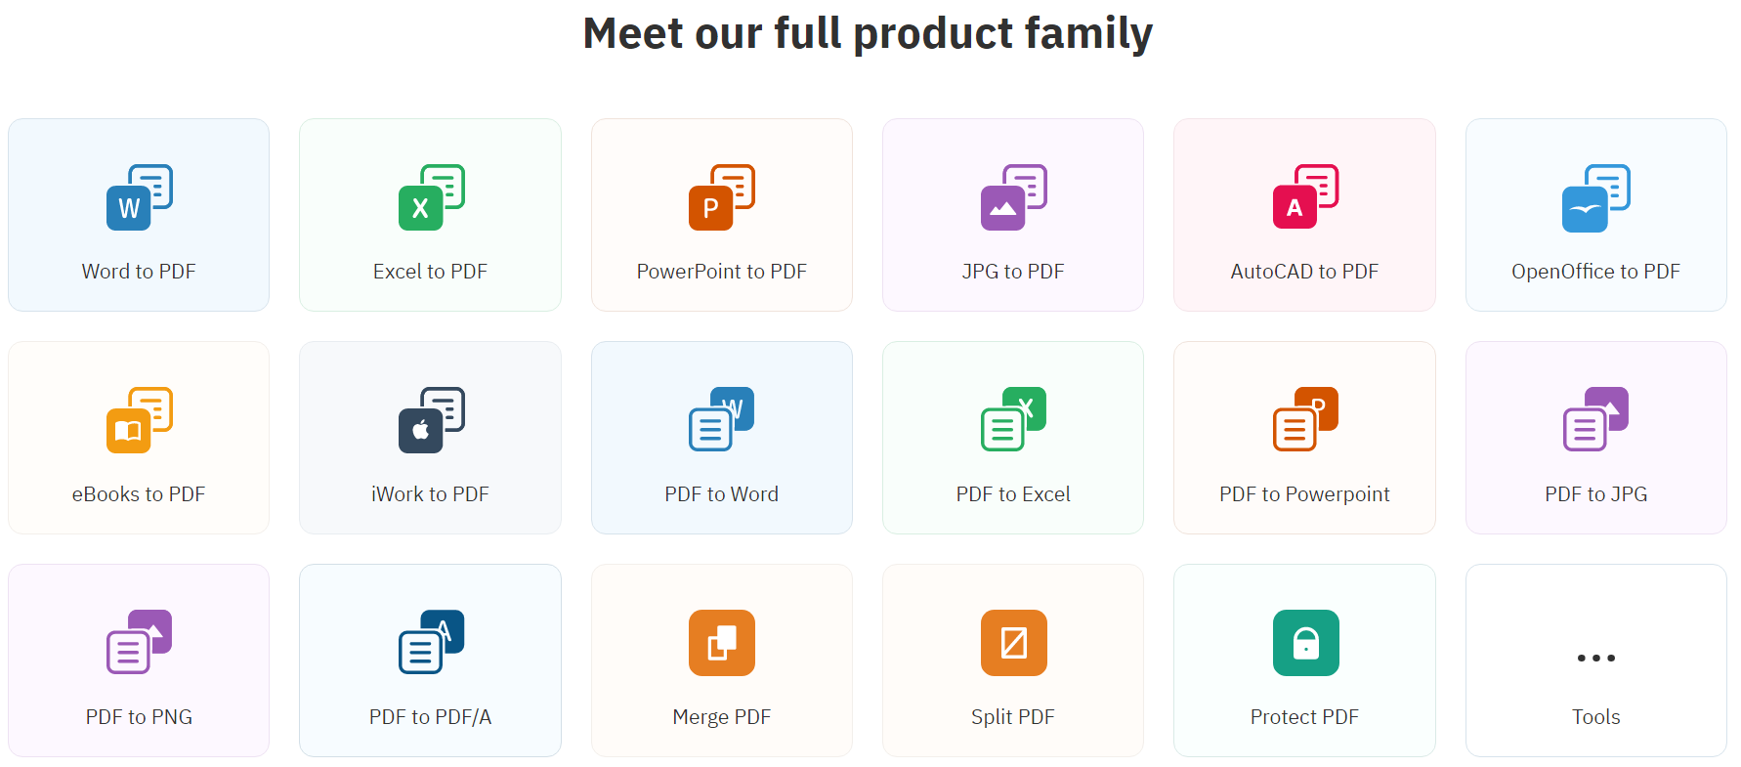
Task: Select the OpenOffice to PDF icon
Action: coord(1596,197)
